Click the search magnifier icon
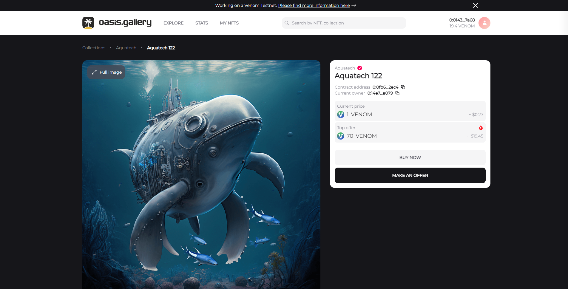 pyautogui.click(x=287, y=23)
